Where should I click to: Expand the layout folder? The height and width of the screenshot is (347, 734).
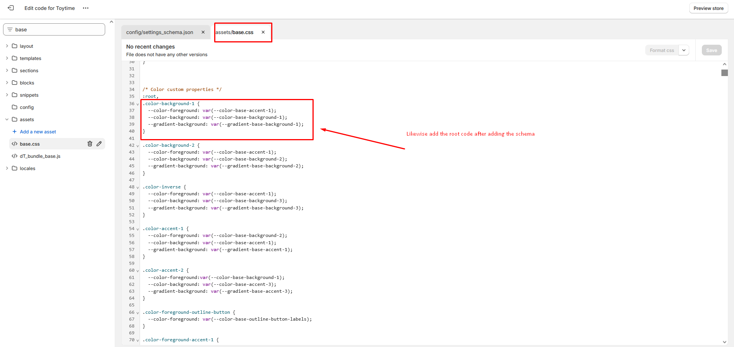click(7, 46)
